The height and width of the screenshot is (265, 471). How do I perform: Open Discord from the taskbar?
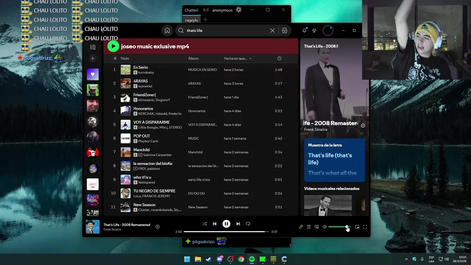[220, 259]
